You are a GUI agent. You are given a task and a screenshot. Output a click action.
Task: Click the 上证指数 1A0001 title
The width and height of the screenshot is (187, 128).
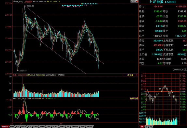[162, 2]
